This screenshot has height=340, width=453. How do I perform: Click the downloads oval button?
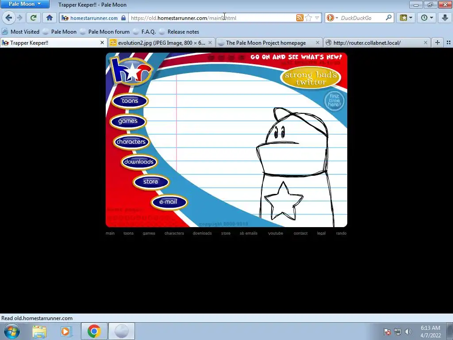(139, 162)
